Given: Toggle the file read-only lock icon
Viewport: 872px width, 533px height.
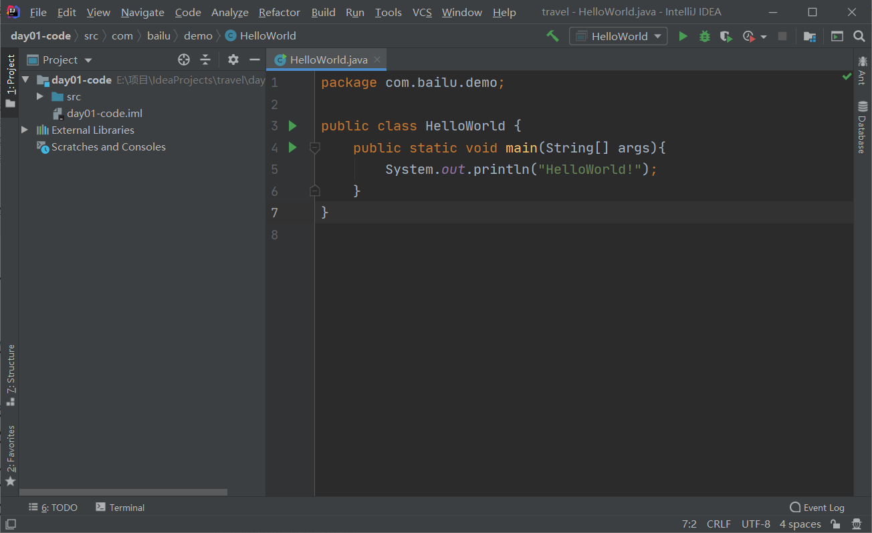Looking at the screenshot, I should (x=835, y=524).
